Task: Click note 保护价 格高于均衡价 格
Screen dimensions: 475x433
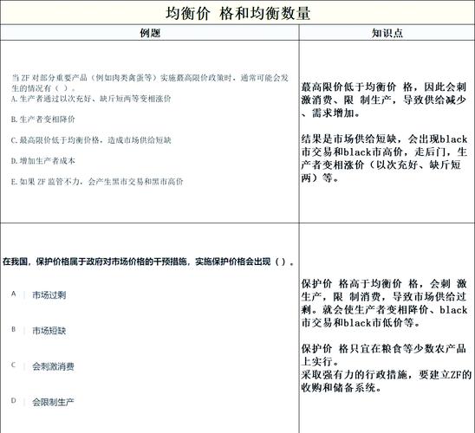Action: pyautogui.click(x=384, y=303)
